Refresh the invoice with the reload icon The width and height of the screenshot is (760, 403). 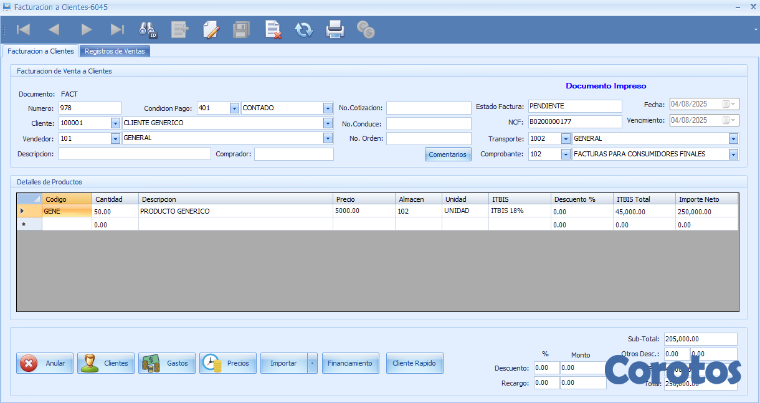point(304,30)
